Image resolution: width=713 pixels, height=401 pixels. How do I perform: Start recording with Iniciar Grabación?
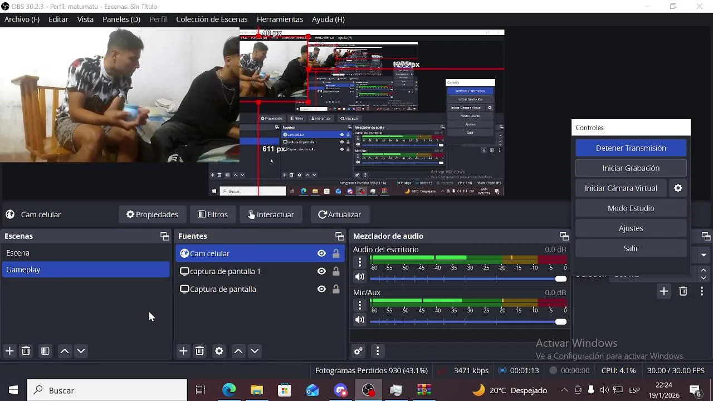[631, 168]
